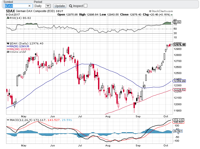Click the MACD(12,26,9) legend label
200x149 pixels.
coord(22,120)
